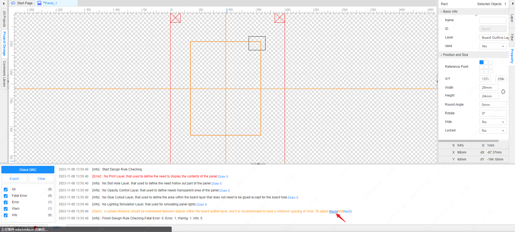
Task: Open the Project Design side tab
Action: point(4,43)
